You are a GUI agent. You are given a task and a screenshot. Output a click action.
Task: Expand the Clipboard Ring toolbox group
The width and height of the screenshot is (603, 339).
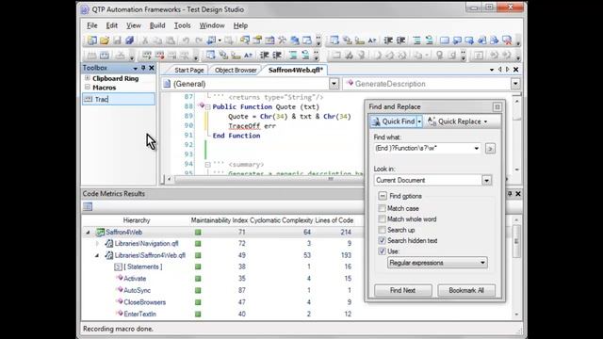pos(88,78)
